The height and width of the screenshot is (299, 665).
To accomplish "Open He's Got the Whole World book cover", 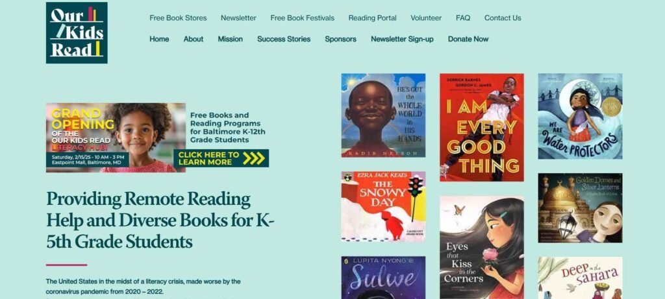I will coord(383,115).
